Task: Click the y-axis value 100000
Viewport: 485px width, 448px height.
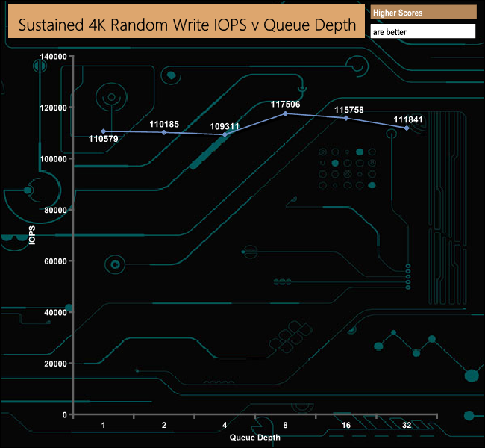Action: tap(53, 159)
